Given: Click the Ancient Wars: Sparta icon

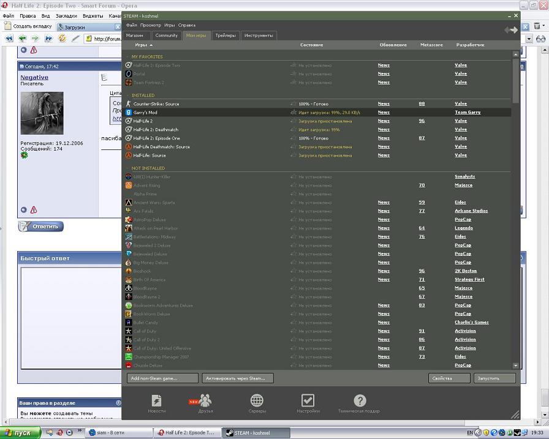Looking at the screenshot, I should point(129,203).
